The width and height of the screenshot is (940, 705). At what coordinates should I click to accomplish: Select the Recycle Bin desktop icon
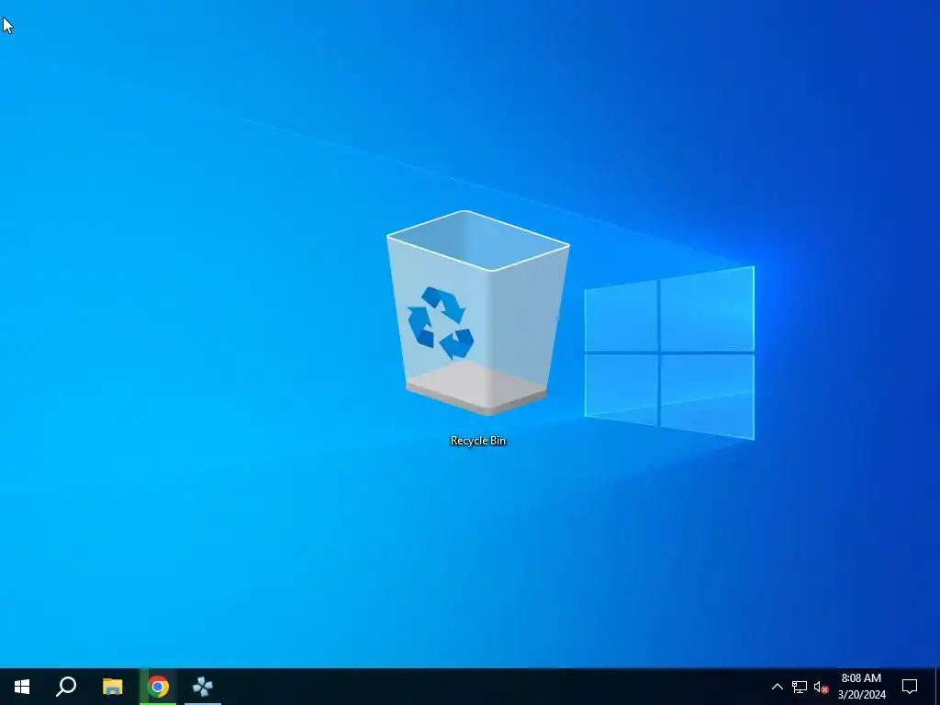477,313
